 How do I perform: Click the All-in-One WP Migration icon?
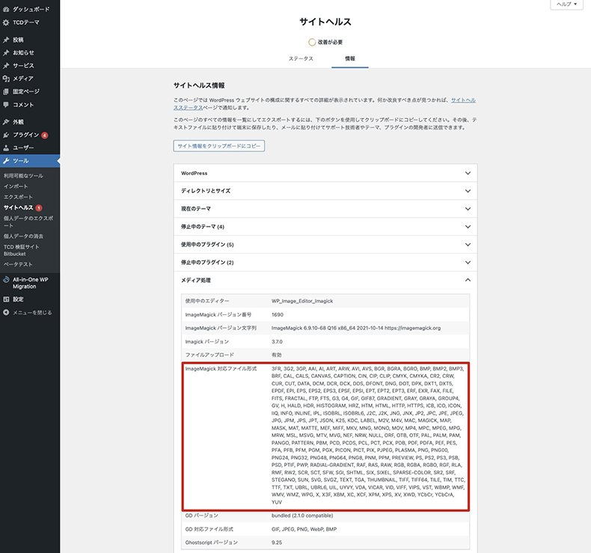point(6,280)
